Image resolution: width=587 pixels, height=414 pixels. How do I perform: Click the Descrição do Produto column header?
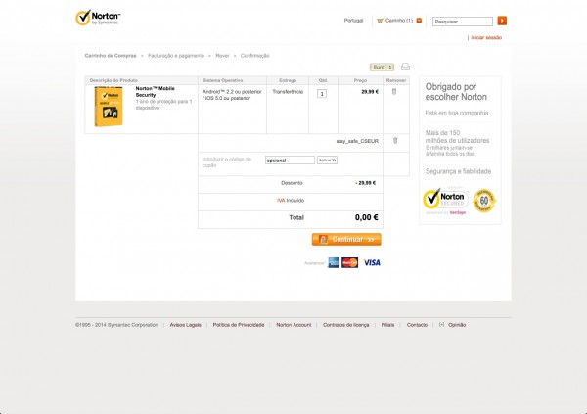[x=113, y=80]
